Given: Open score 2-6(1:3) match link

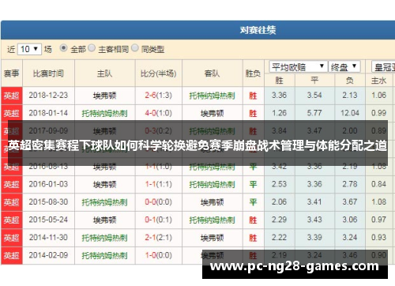Looking at the screenshot, I should click(x=158, y=96).
